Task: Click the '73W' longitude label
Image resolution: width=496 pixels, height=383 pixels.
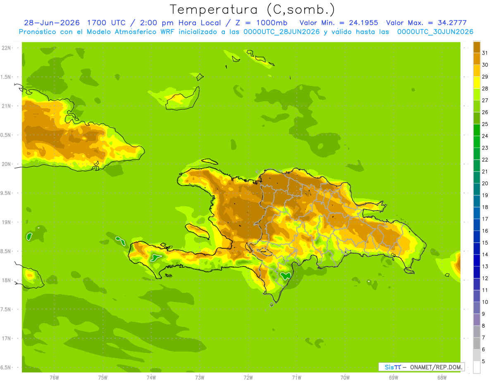Action: point(200,377)
